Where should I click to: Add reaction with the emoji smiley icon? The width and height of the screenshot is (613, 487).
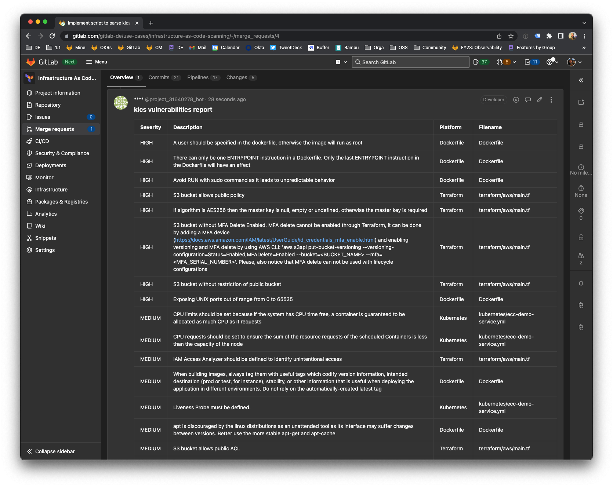click(516, 100)
